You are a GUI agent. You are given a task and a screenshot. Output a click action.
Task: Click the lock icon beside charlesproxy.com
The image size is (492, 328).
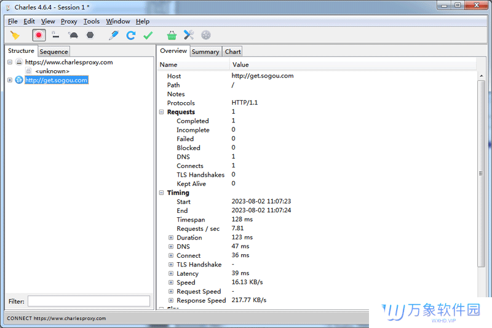coord(19,62)
